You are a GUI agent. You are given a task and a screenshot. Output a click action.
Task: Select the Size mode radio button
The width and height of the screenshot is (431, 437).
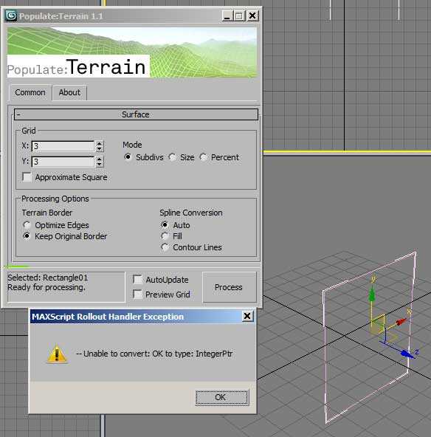pyautogui.click(x=173, y=157)
